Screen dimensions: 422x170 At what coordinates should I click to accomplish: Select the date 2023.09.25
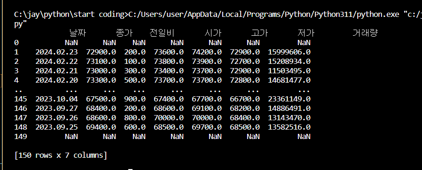(x=56, y=127)
